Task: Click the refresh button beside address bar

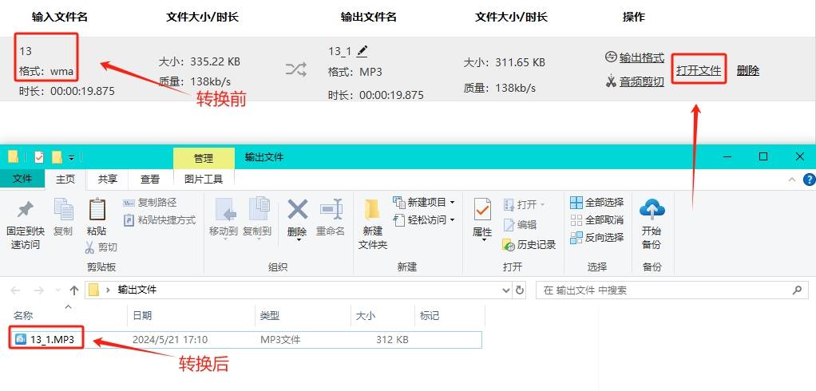Action: (x=520, y=290)
